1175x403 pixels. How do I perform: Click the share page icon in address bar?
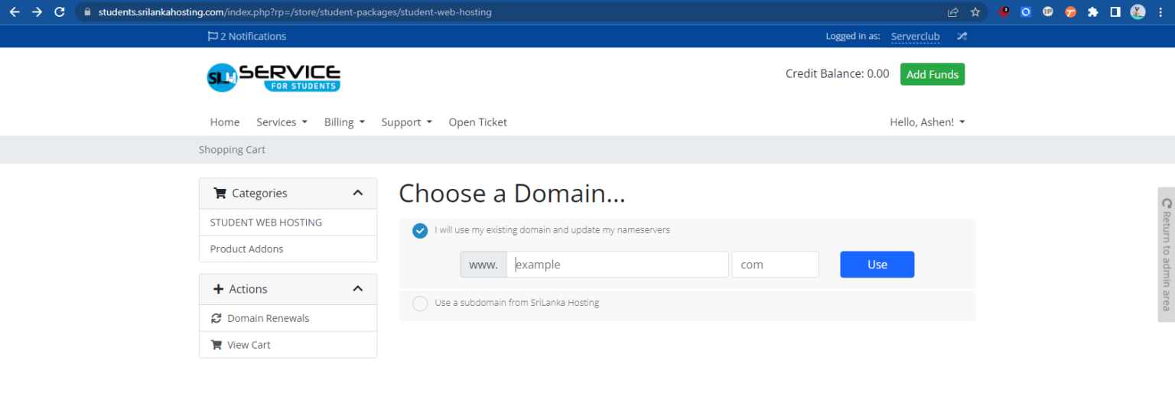pyautogui.click(x=953, y=12)
